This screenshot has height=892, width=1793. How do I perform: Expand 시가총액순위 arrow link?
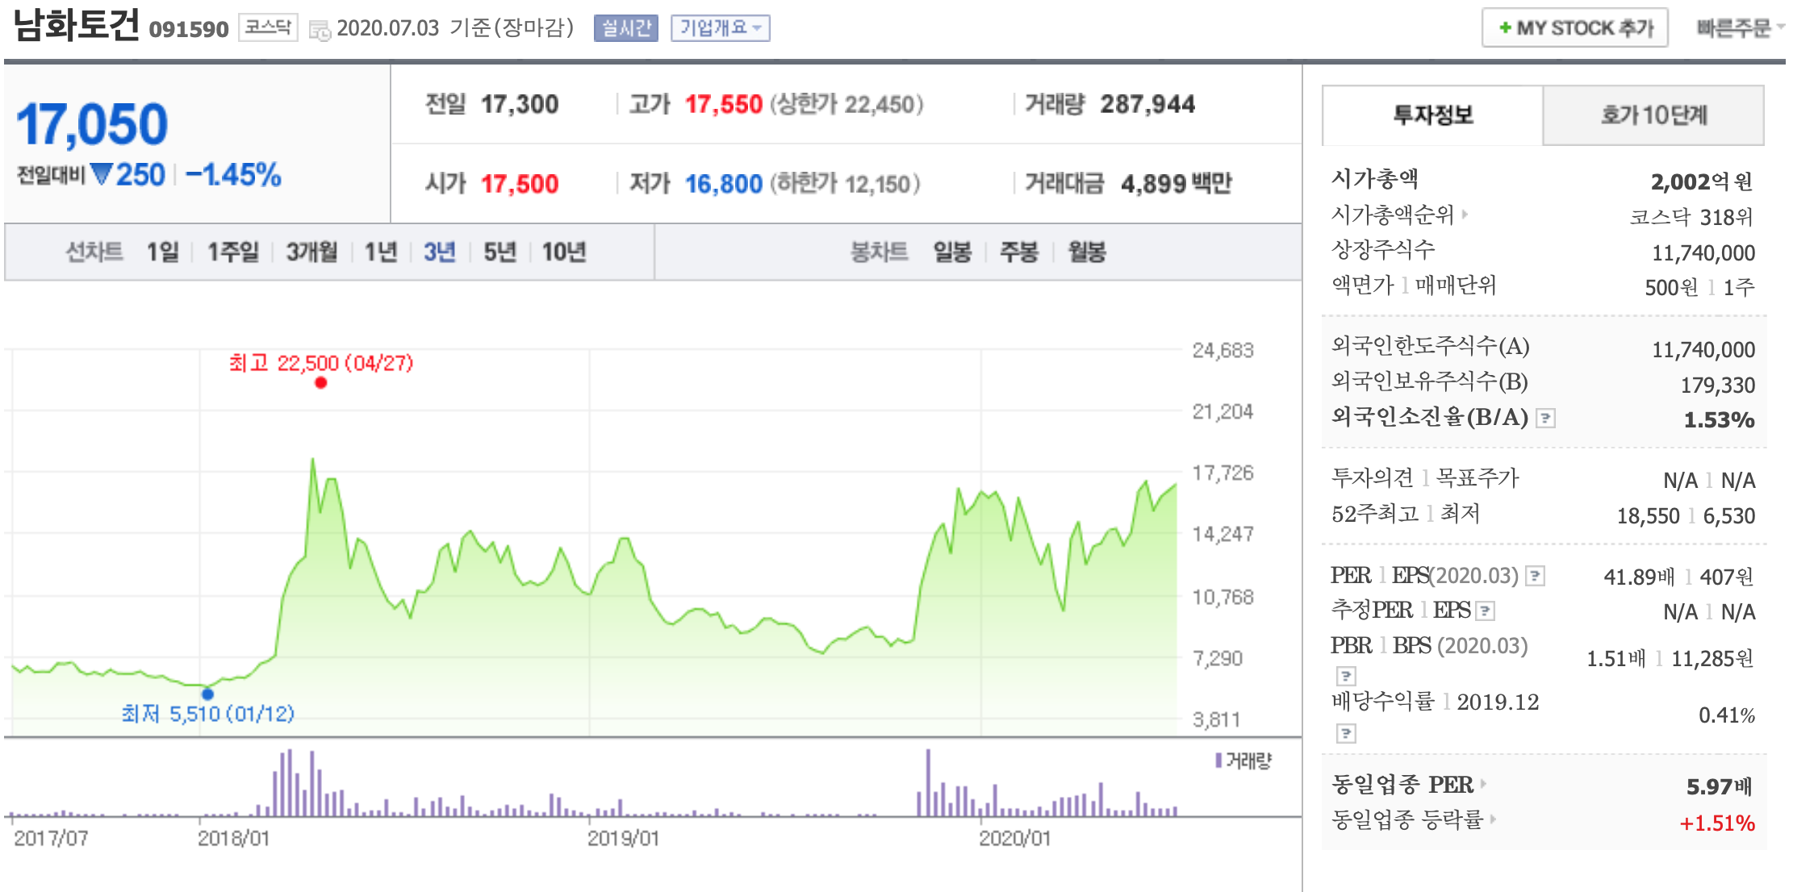(1465, 215)
